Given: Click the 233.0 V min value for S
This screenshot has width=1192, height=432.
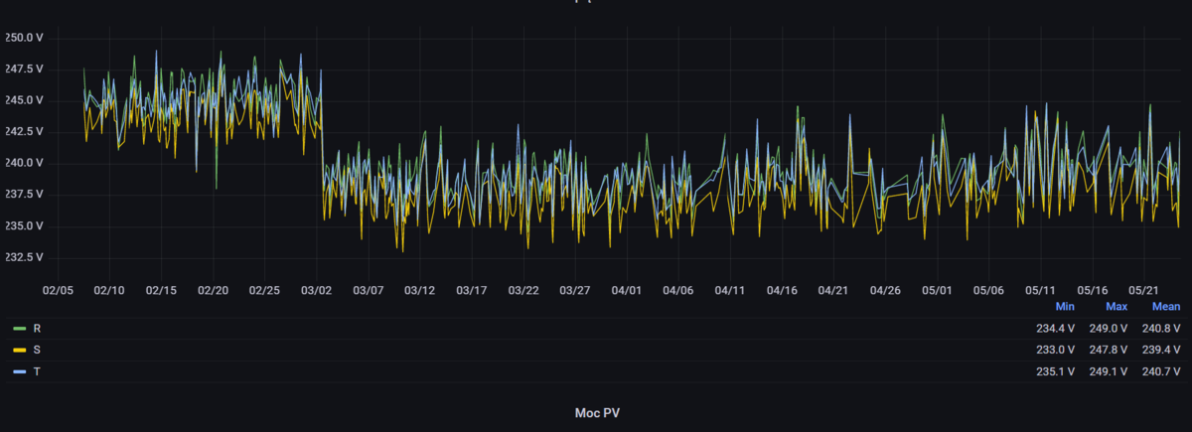Looking at the screenshot, I should (x=1056, y=350).
